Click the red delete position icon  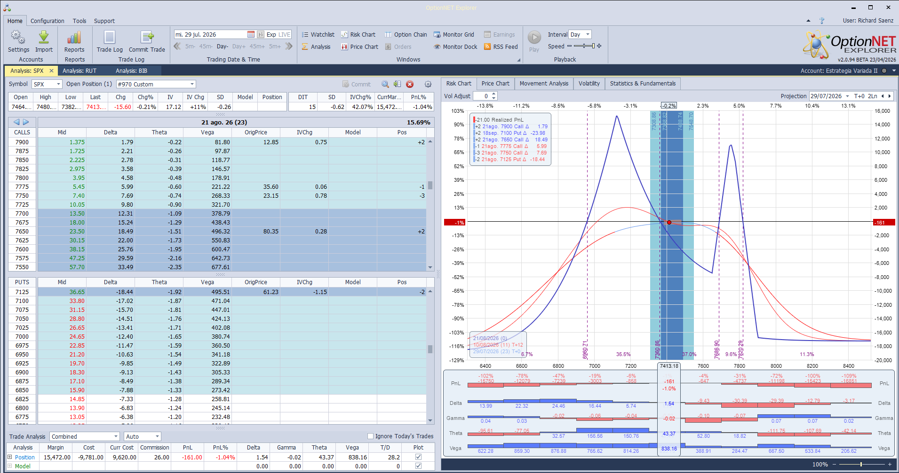(410, 84)
